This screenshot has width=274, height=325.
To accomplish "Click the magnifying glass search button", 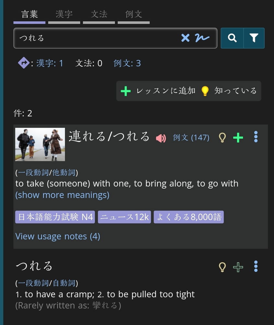I will click(232, 38).
